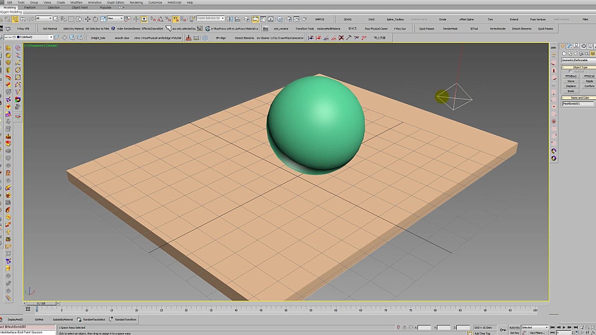Image resolution: width=596 pixels, height=335 pixels.
Task: Switch to the Modify command panel
Action: tap(569, 46)
